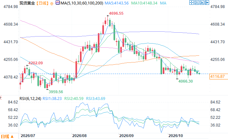Click the jump-to-start chart icon
Viewport: 228px width, 139px height.
[x=197, y=3]
